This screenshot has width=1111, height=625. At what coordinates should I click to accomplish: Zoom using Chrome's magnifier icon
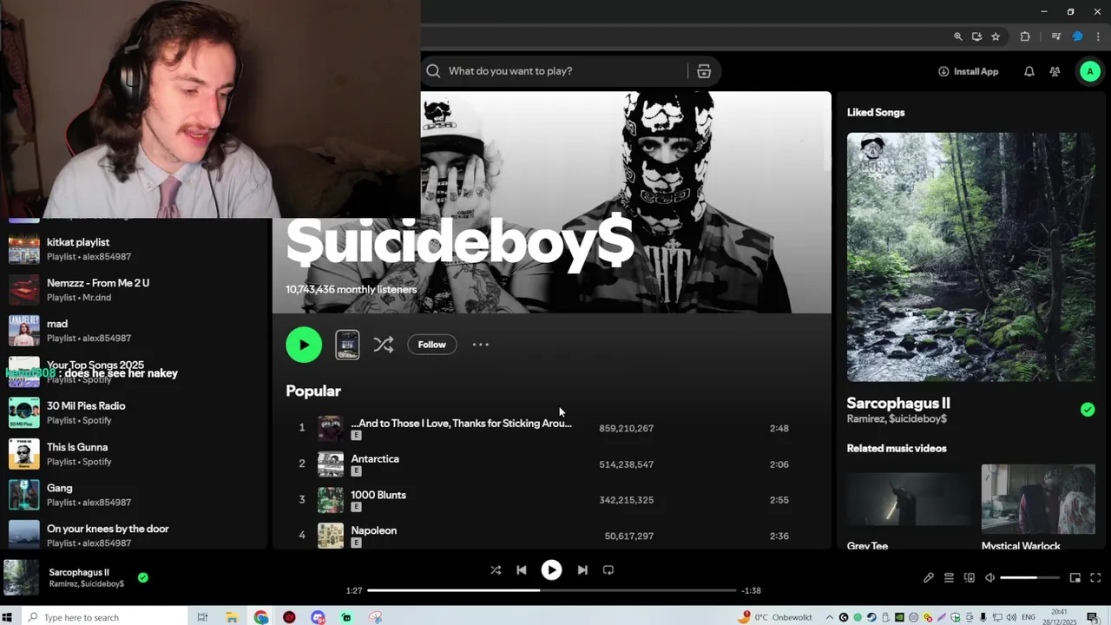point(958,36)
